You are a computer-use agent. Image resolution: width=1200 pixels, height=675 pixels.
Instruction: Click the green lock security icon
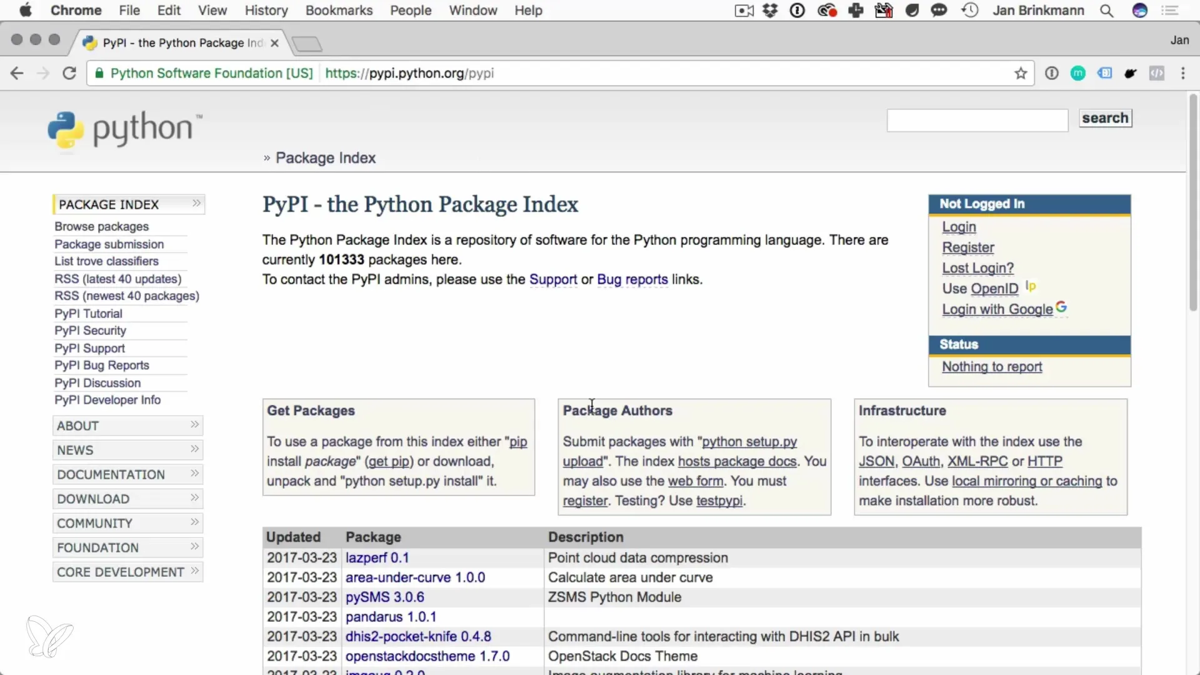point(99,74)
